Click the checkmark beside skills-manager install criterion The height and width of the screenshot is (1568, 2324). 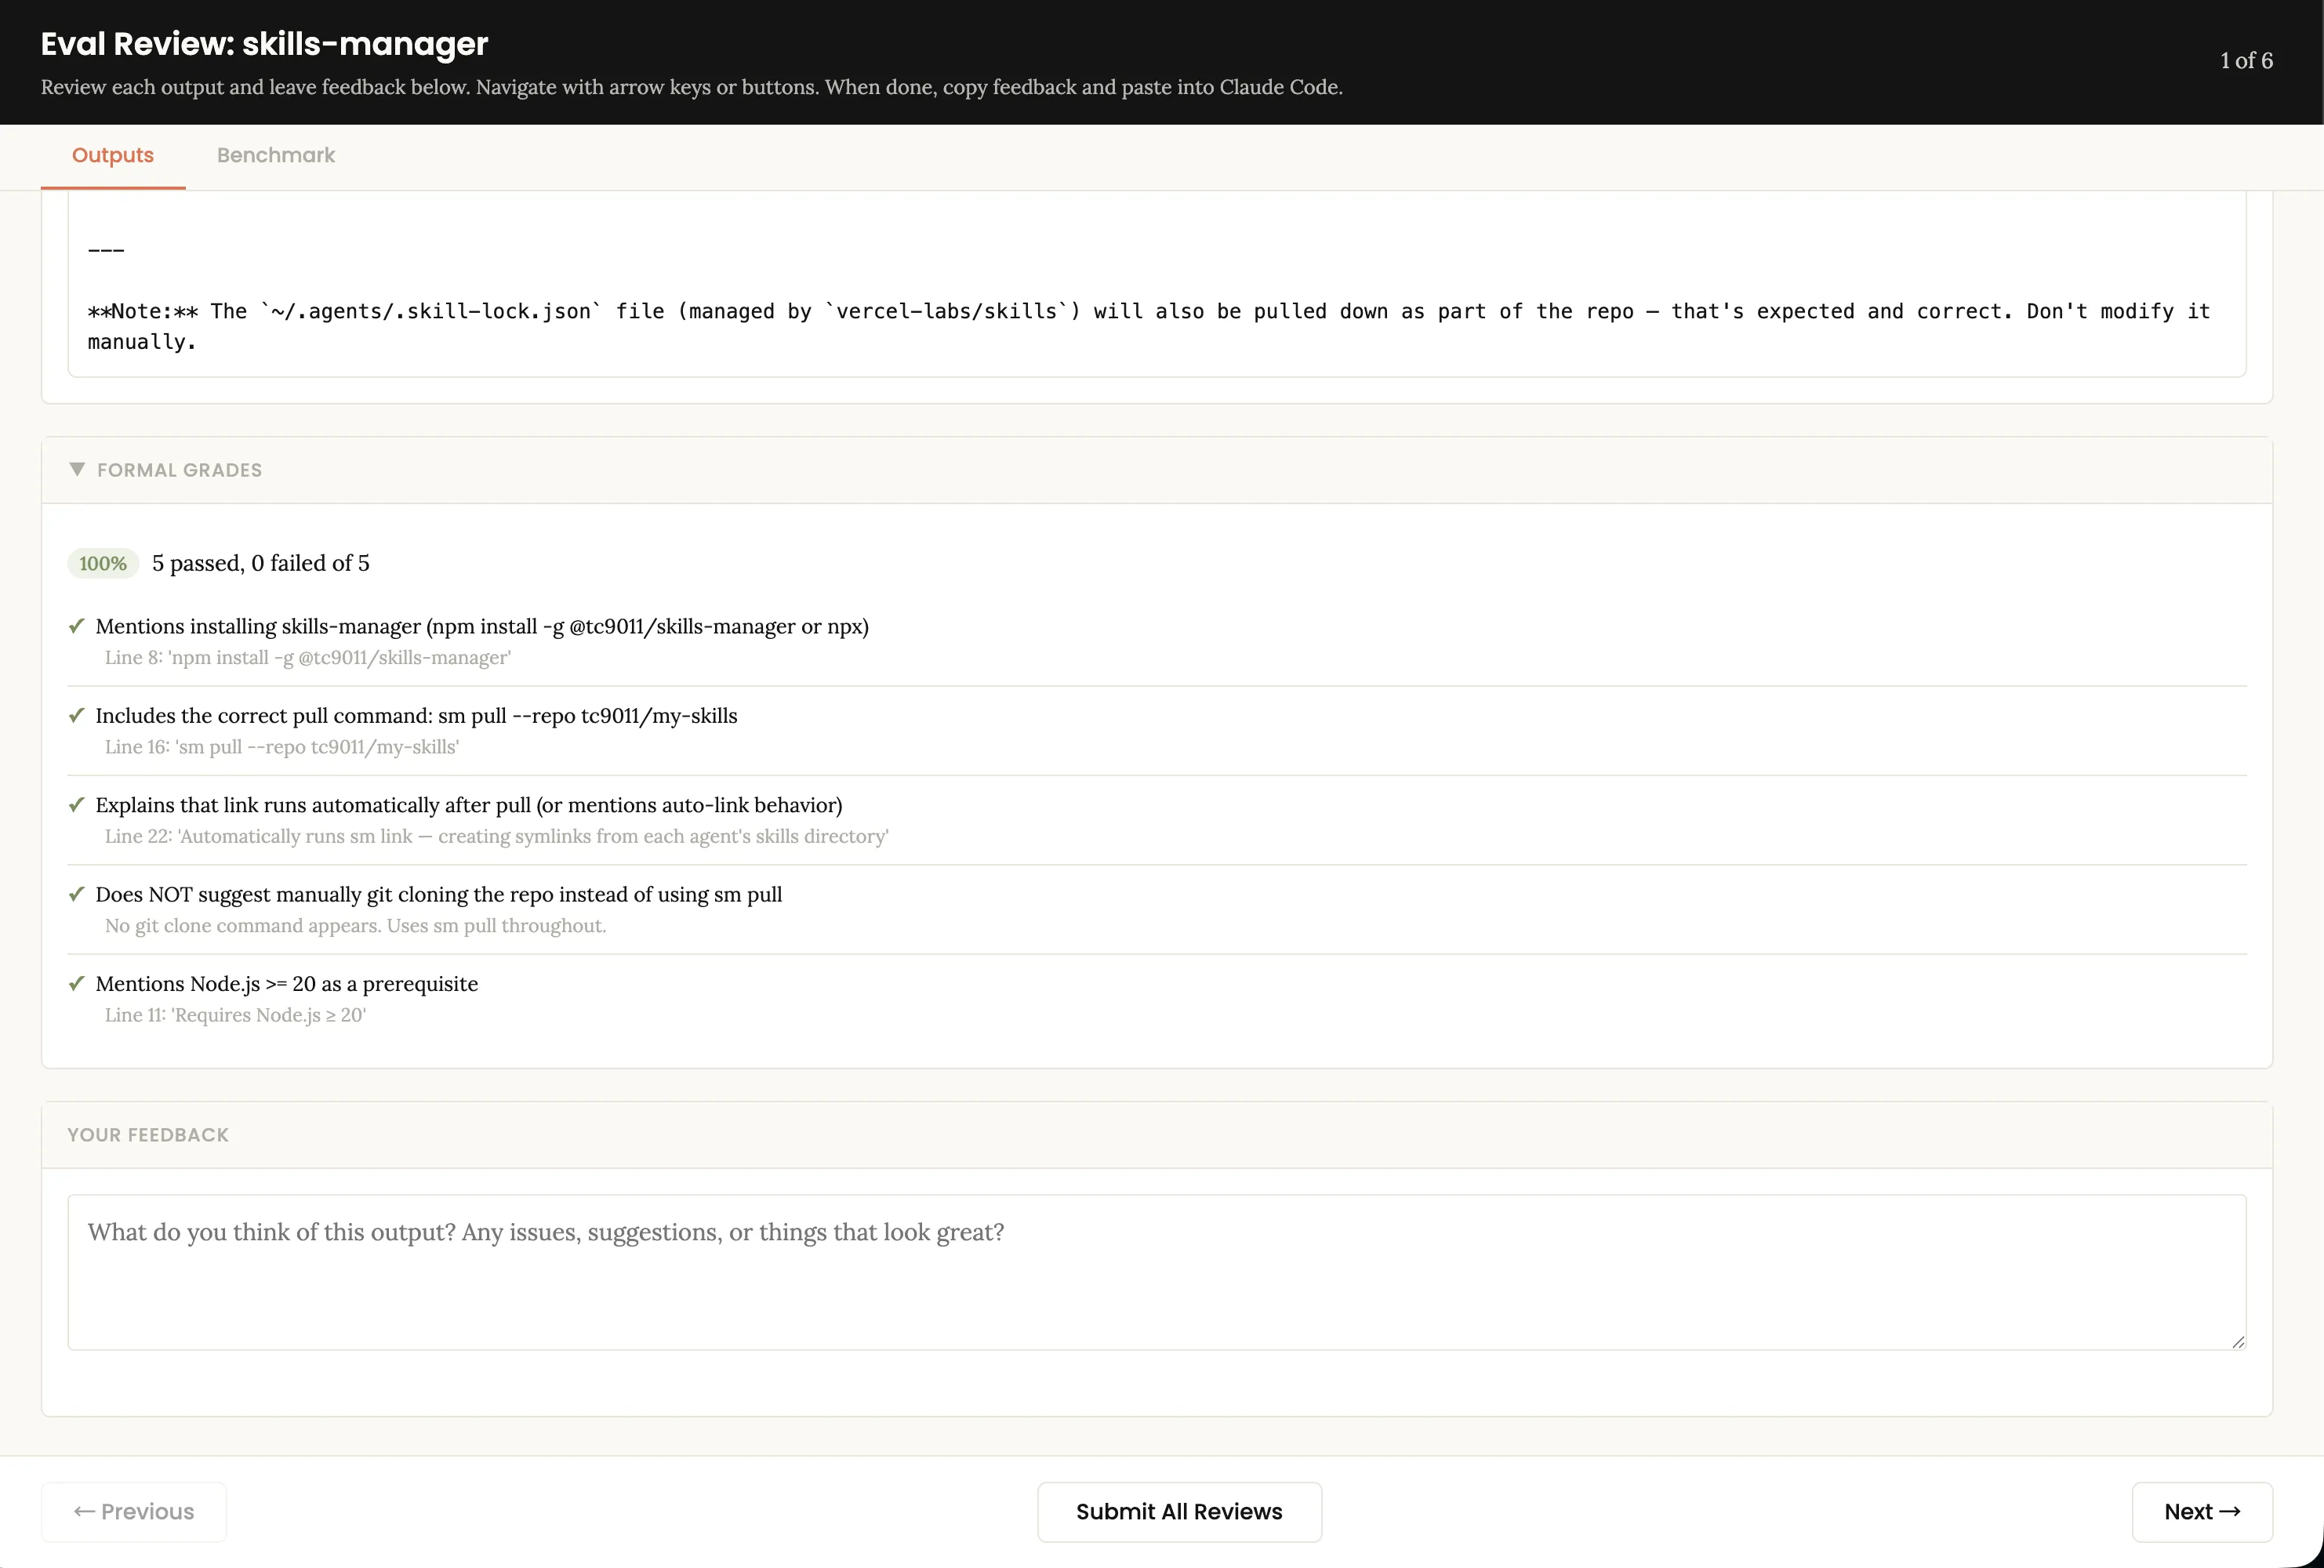pyautogui.click(x=77, y=626)
